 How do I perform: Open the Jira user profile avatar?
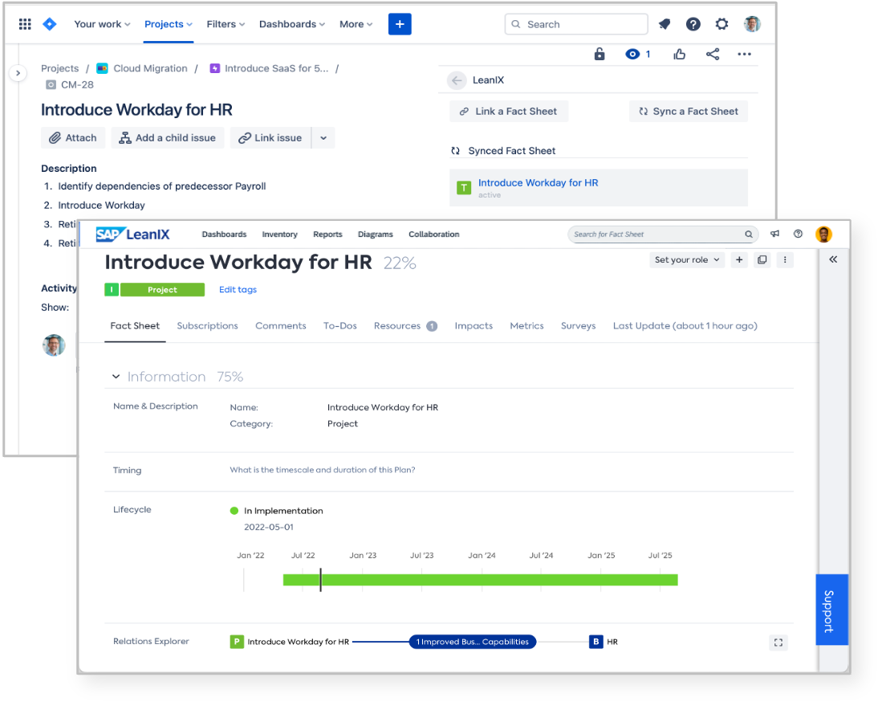752,24
